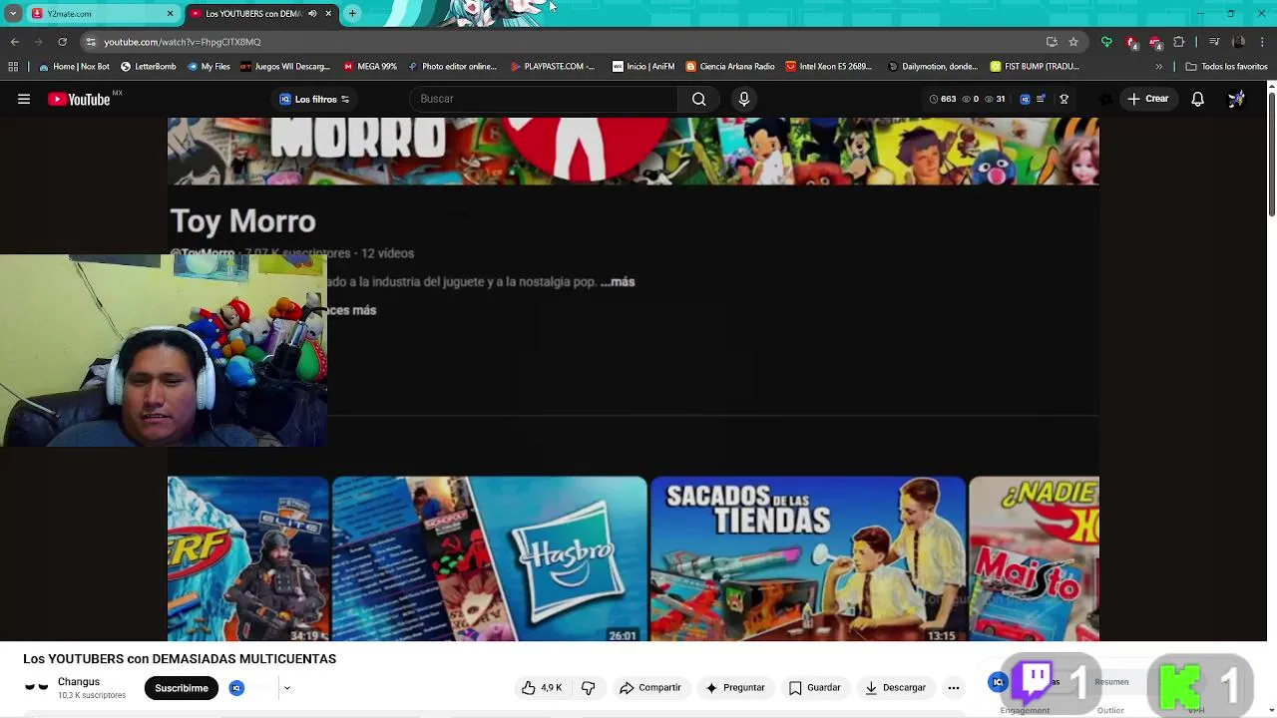Expand hidden bookmarks with the double chevron

pos(1158,67)
